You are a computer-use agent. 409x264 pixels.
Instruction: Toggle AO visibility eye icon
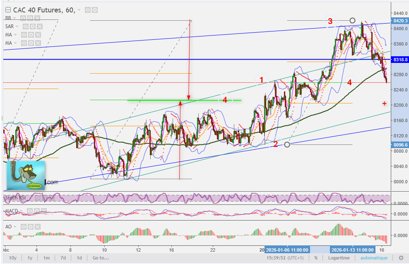tap(24, 227)
